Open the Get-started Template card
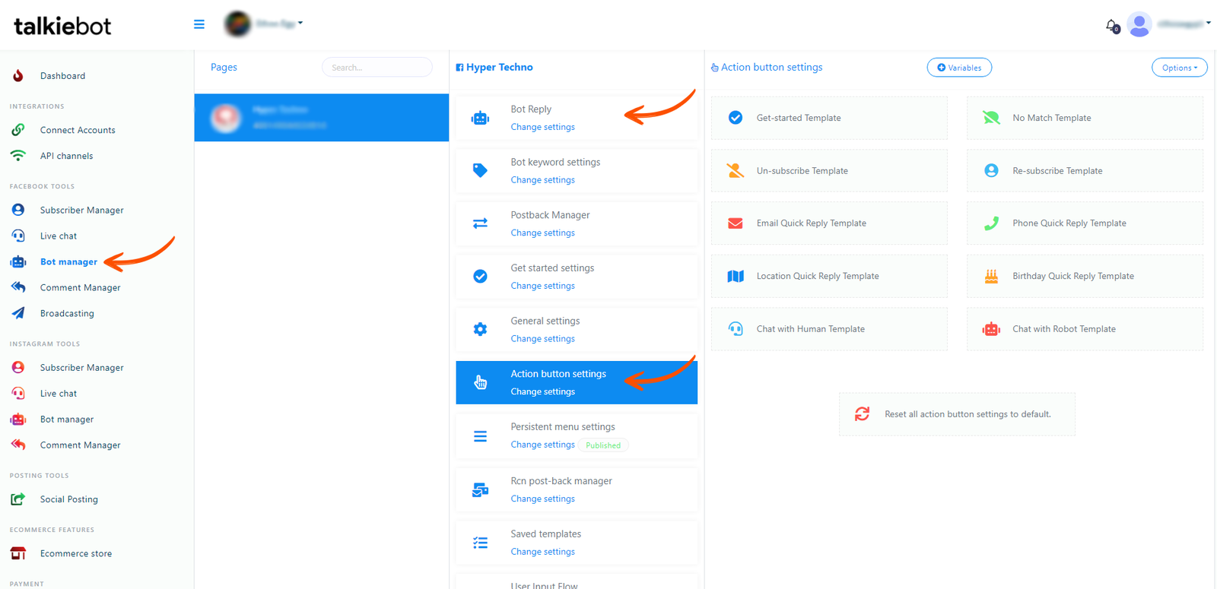This screenshot has width=1217, height=589. [x=829, y=118]
